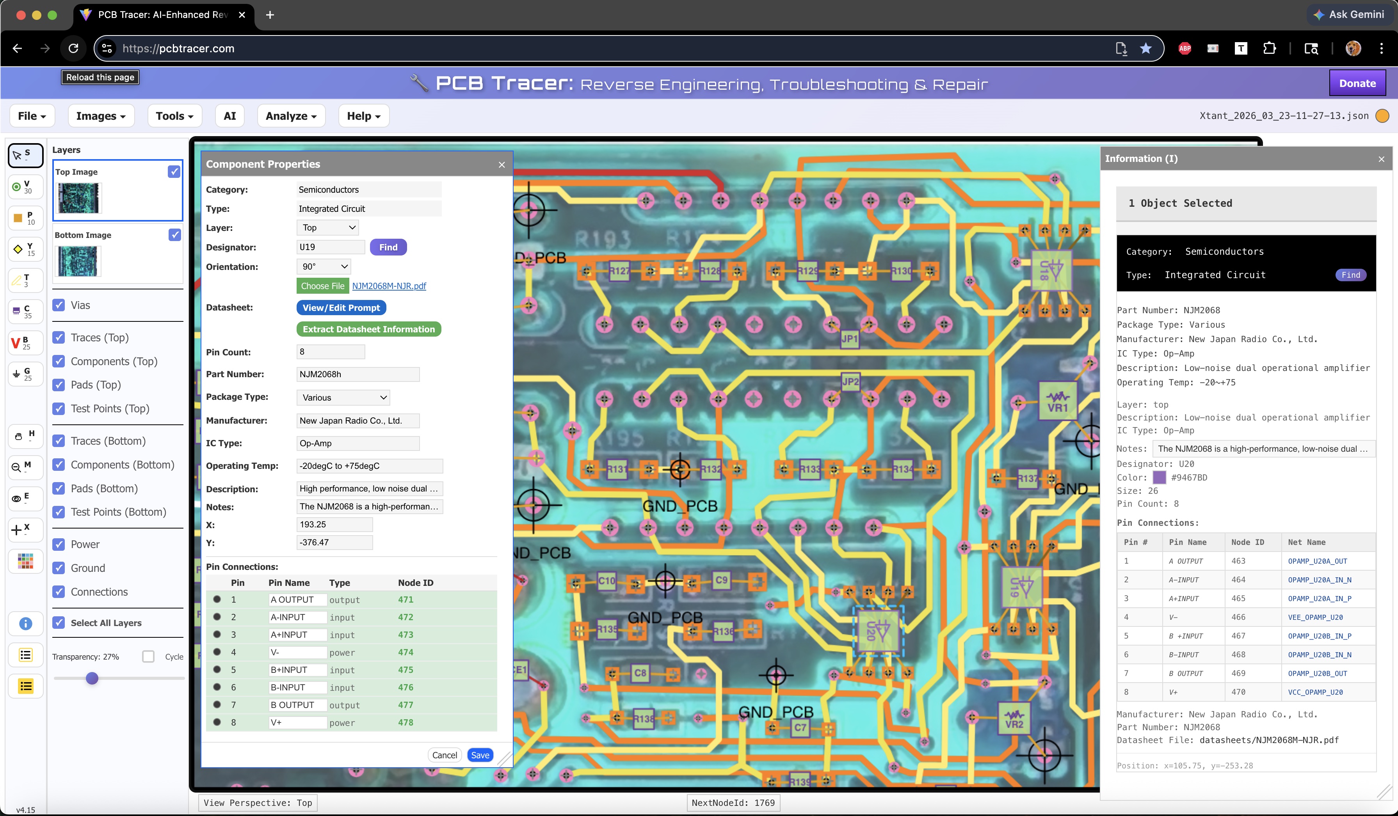This screenshot has height=816, width=1398.
Task: Adjust the Transparency slider handle
Action: tap(92, 678)
